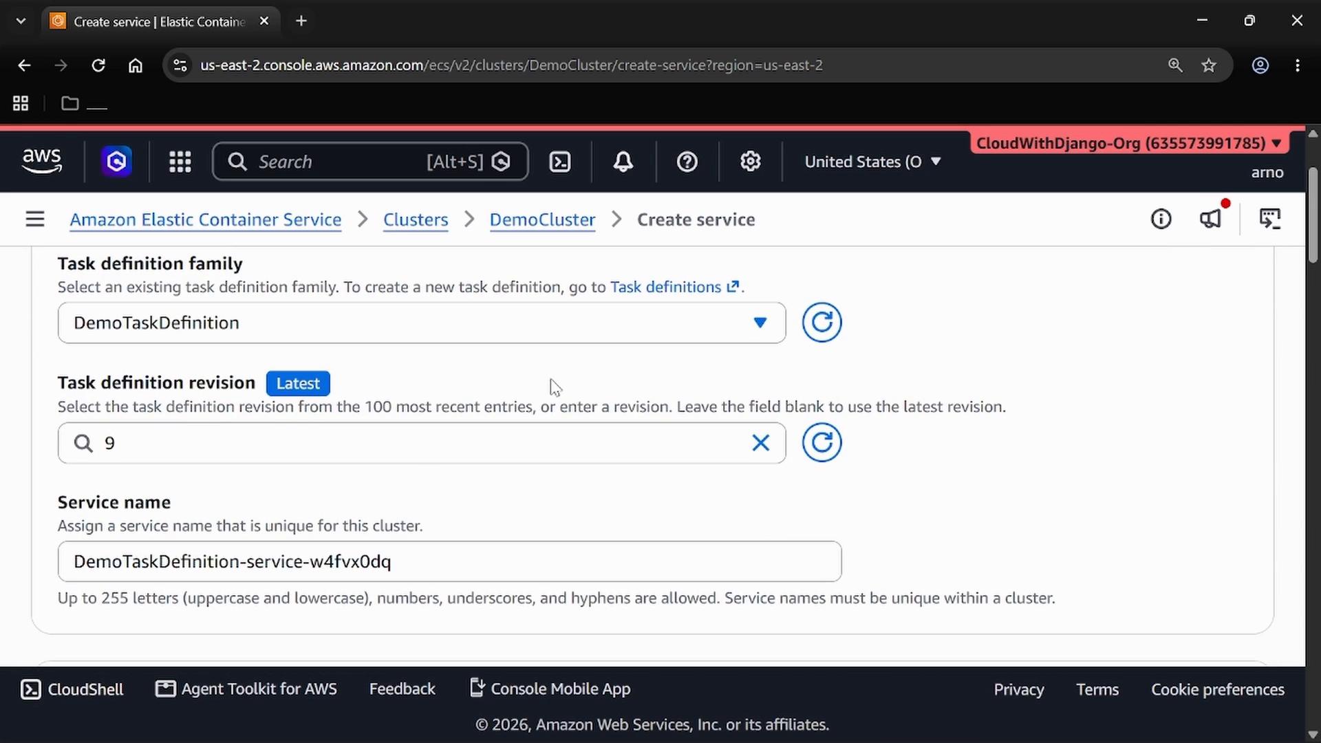Image resolution: width=1321 pixels, height=743 pixels.
Task: Open the Privacy link in the footer
Action: 1019,689
